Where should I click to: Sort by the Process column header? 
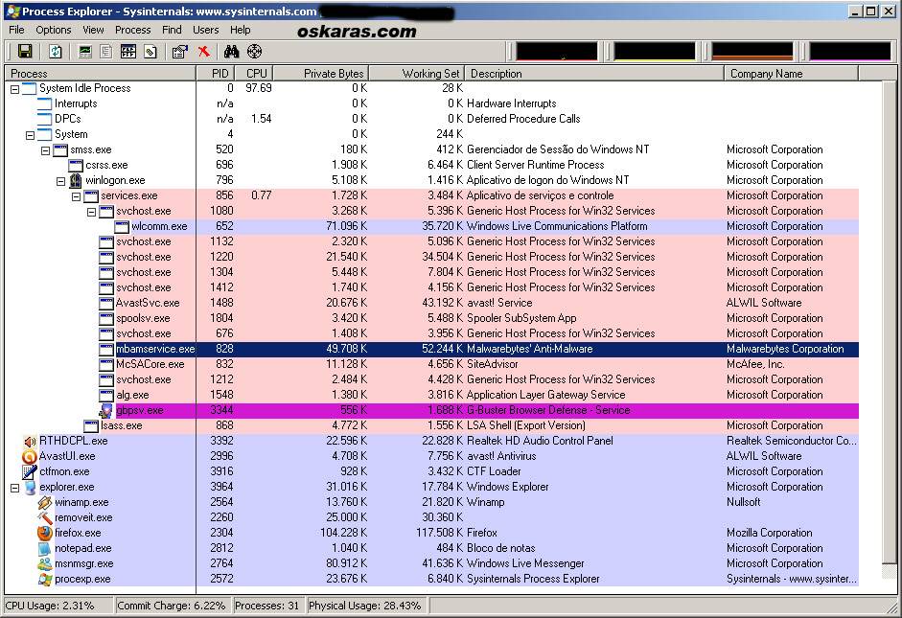100,74
